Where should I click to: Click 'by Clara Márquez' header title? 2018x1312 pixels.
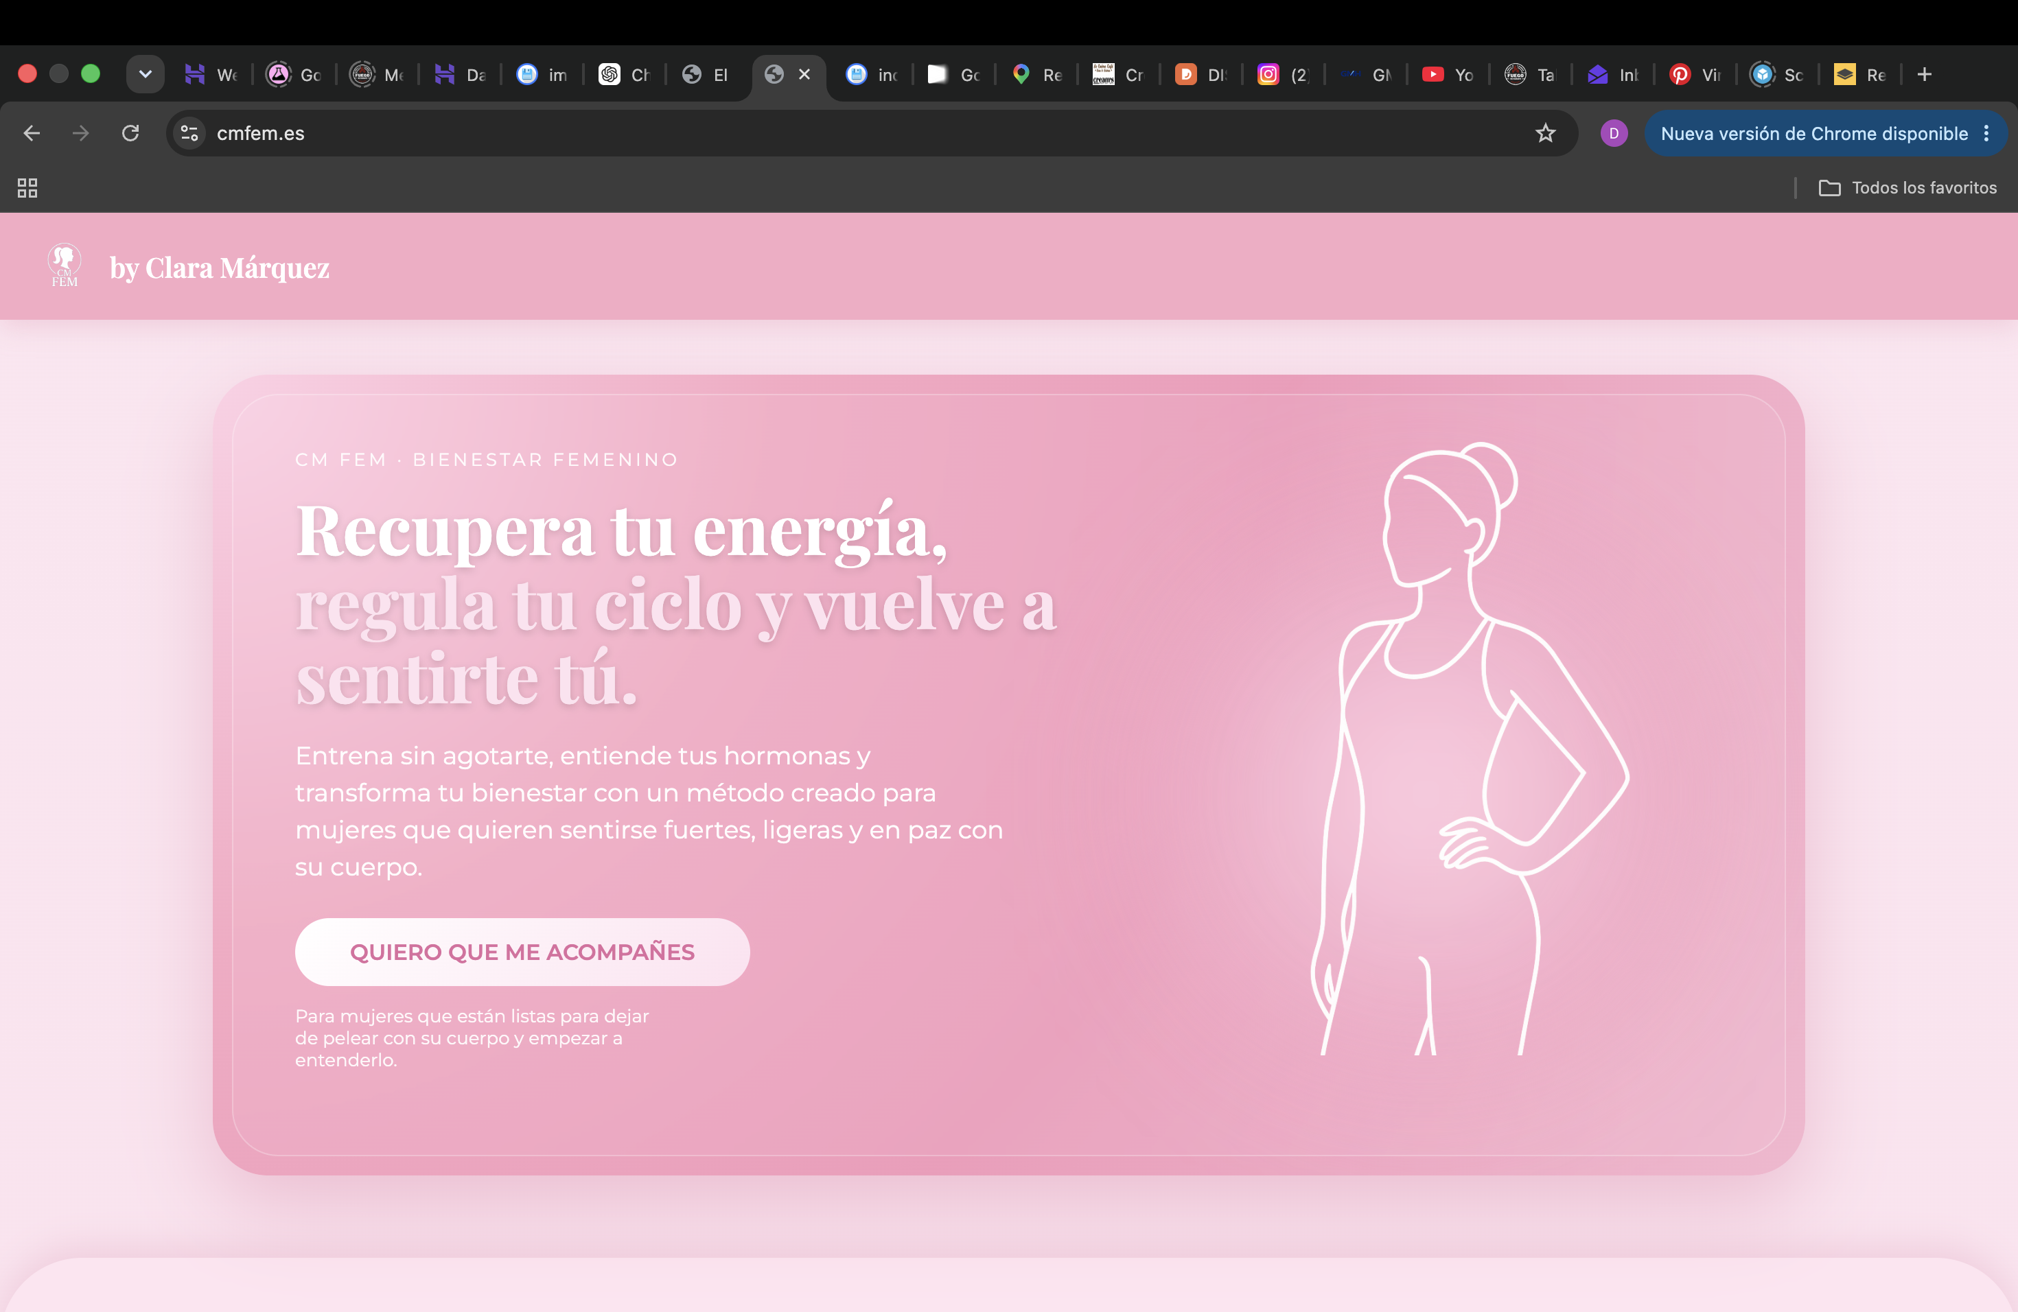pos(220,268)
